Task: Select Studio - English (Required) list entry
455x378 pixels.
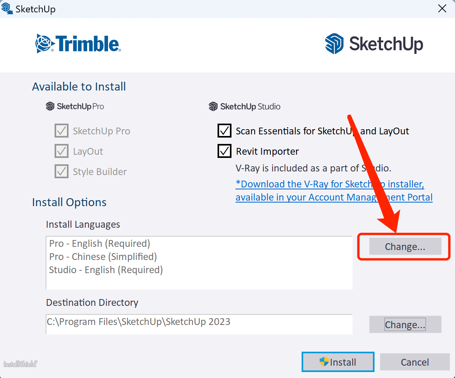Action: tap(106, 270)
